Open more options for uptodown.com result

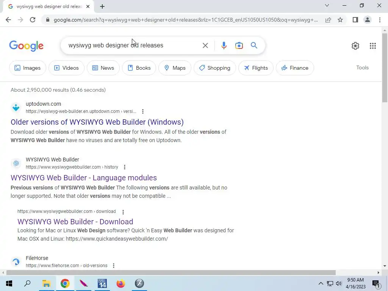tap(143, 111)
